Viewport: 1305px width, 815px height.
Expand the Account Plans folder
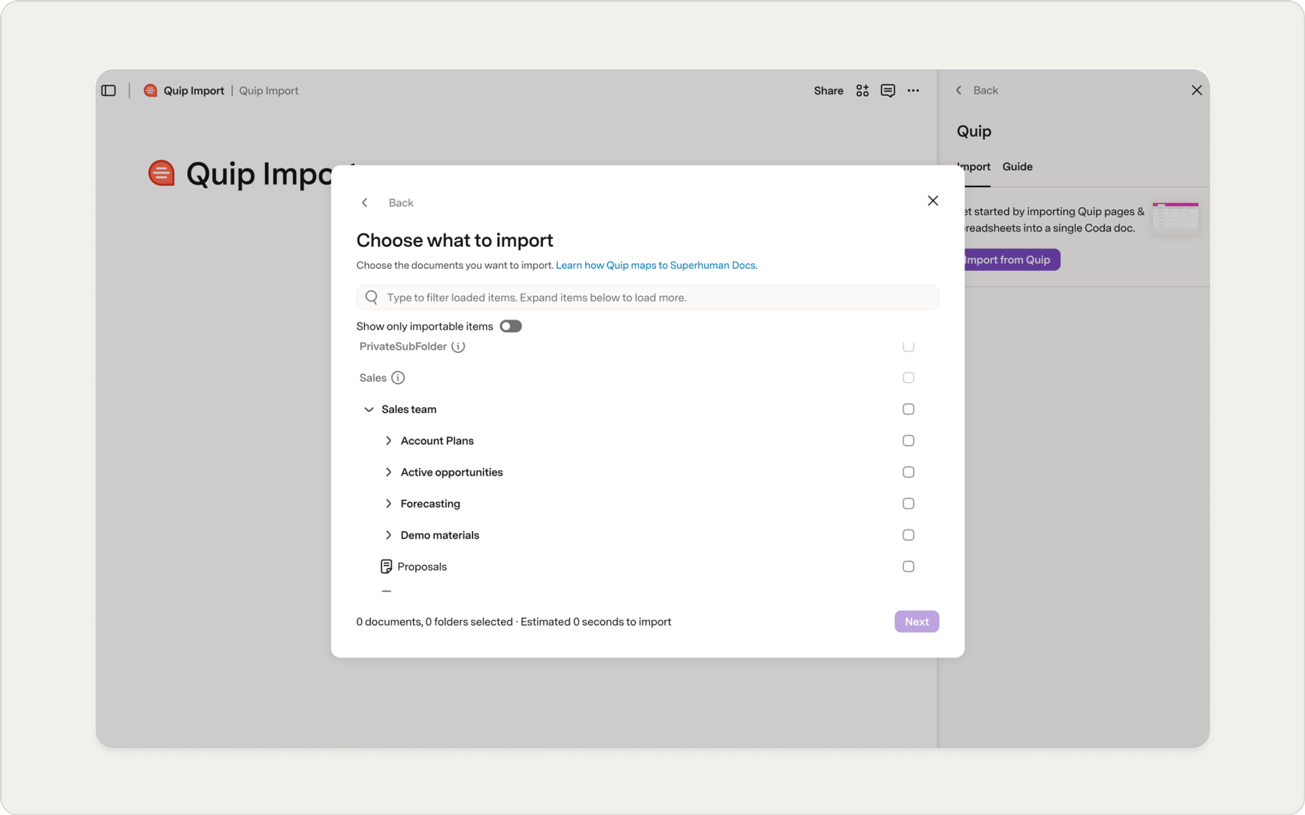388,440
